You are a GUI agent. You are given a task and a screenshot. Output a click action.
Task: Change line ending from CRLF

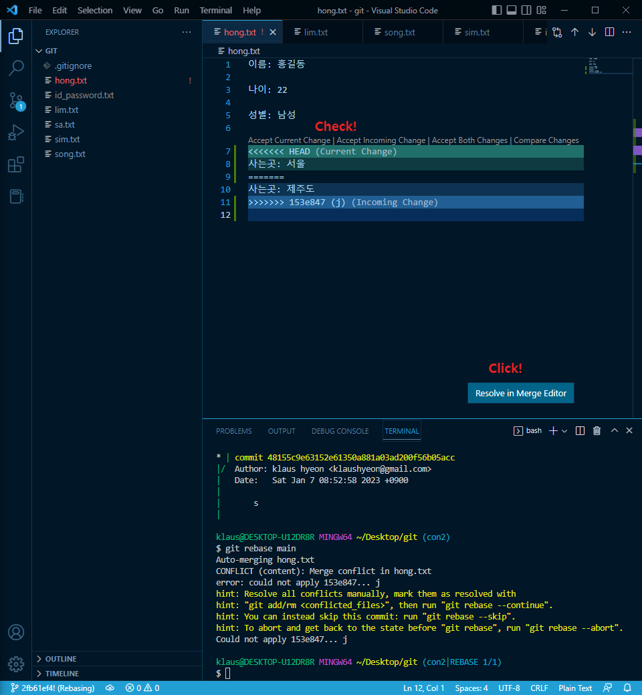pyautogui.click(x=539, y=688)
